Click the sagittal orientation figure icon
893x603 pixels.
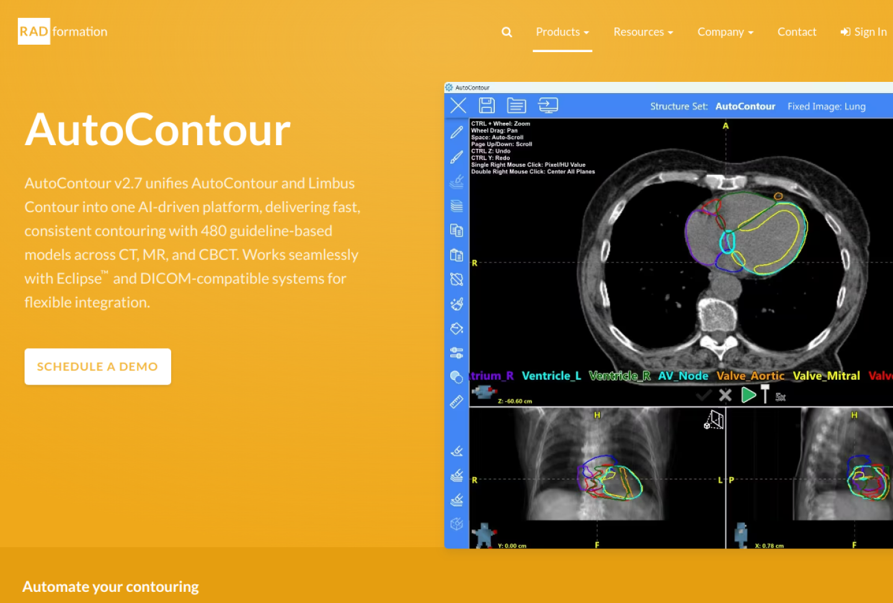[x=741, y=535]
